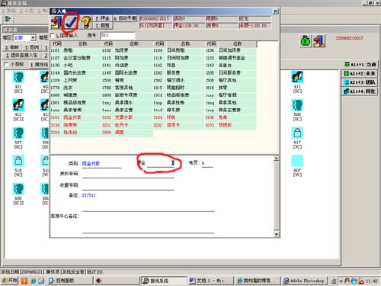Select room 411 icon

pos(297,77)
